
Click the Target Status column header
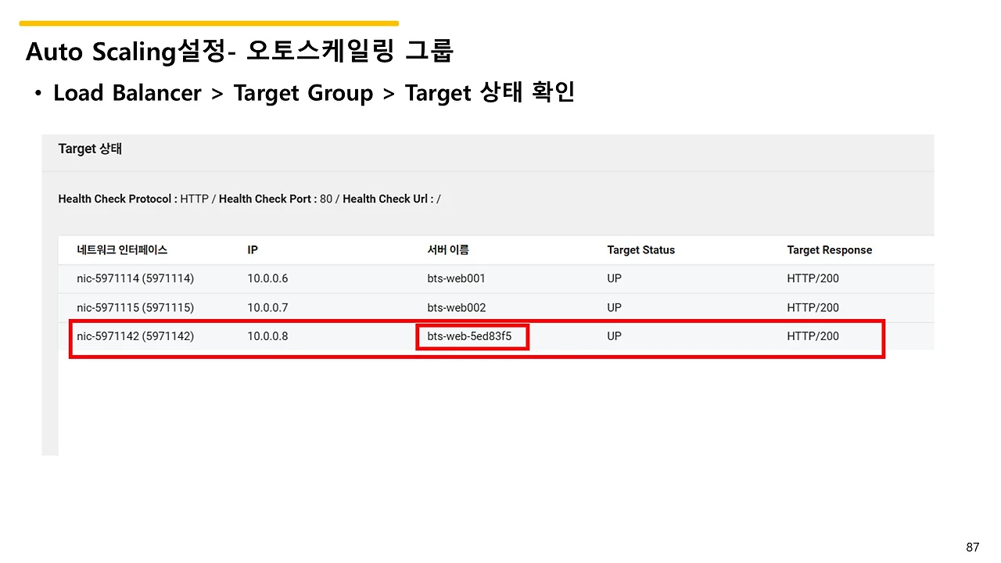[640, 250]
